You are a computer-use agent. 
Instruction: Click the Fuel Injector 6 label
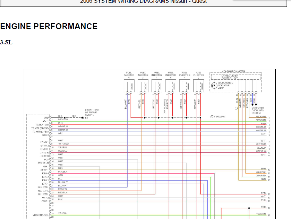click(x=171, y=75)
